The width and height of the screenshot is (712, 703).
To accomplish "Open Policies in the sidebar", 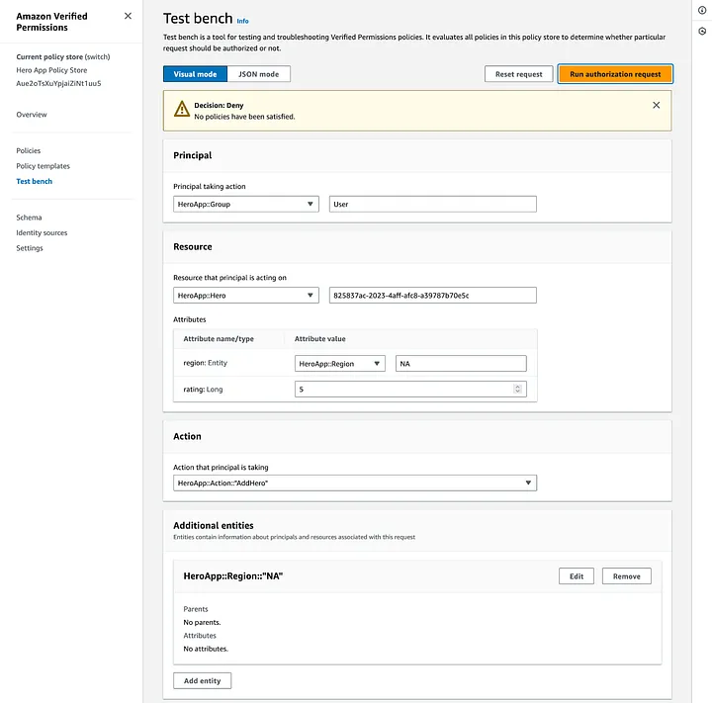I will point(28,150).
